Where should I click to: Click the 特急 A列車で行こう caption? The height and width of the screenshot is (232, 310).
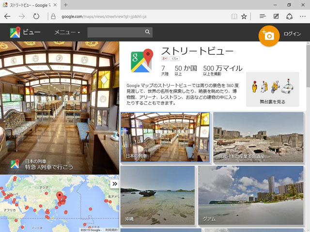(49, 167)
